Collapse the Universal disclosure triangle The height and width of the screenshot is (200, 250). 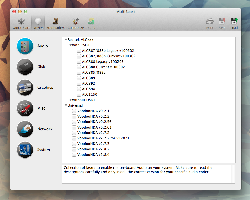[66, 105]
